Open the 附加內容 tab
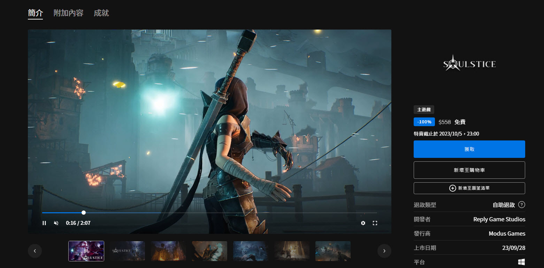 pos(68,13)
